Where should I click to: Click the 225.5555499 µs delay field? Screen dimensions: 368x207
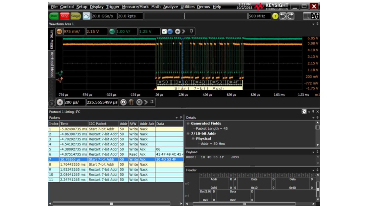(103, 102)
